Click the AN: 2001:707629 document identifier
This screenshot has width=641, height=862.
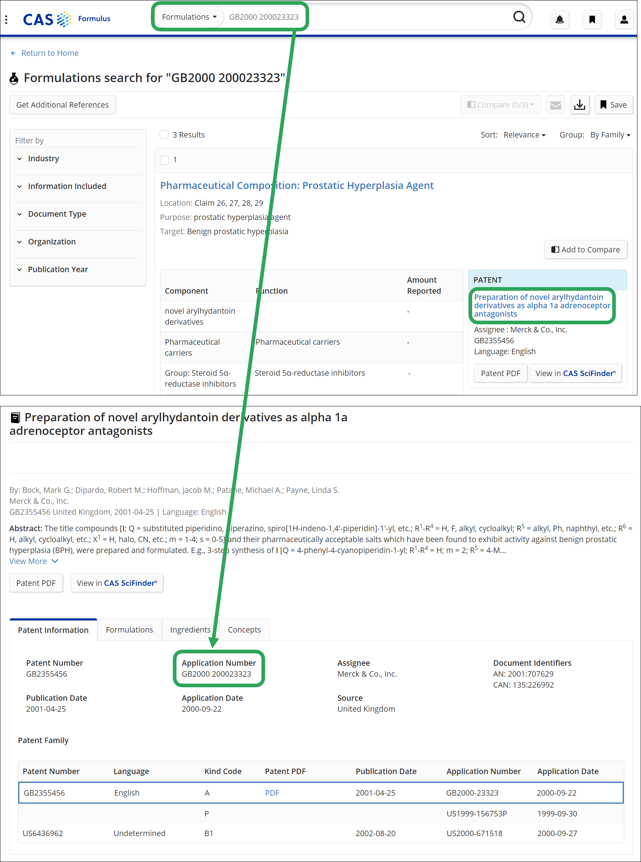[523, 674]
